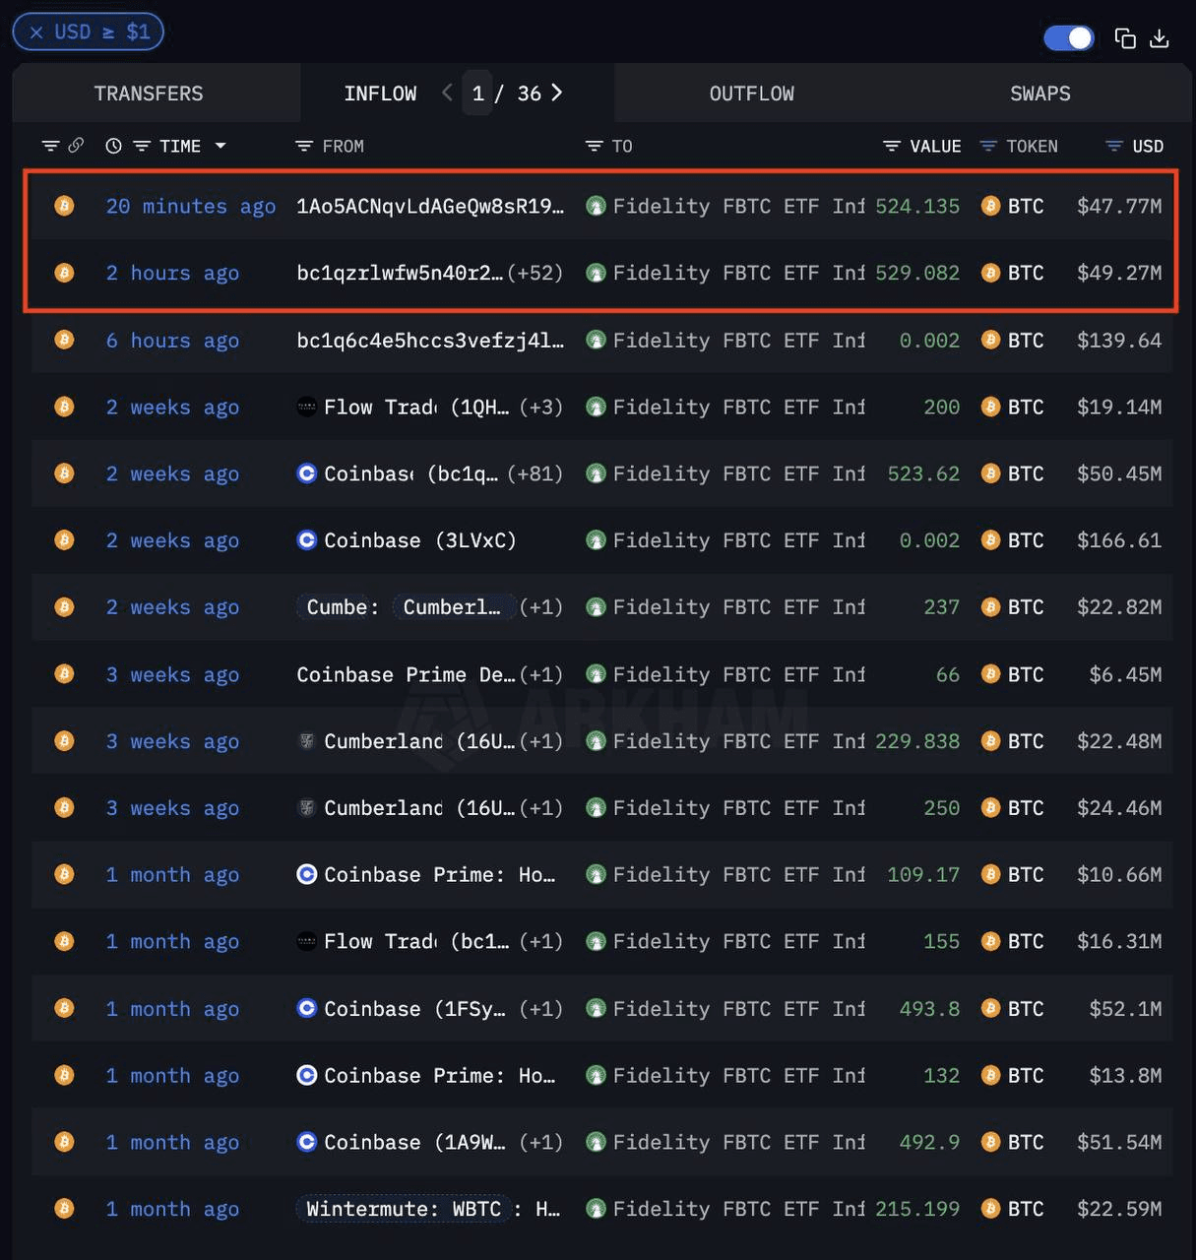Click the Cumberland logo in $24.46M row
1196x1260 pixels.
point(307,808)
